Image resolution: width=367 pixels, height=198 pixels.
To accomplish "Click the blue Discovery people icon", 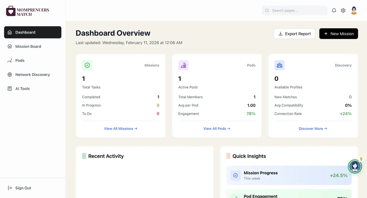I will 280,65.
